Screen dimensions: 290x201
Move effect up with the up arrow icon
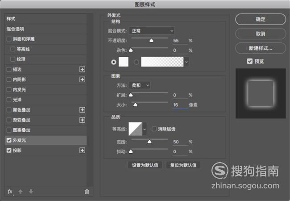click(x=21, y=192)
